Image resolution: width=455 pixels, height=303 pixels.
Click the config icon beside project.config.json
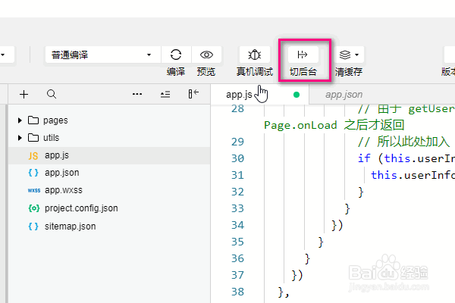[33, 208]
